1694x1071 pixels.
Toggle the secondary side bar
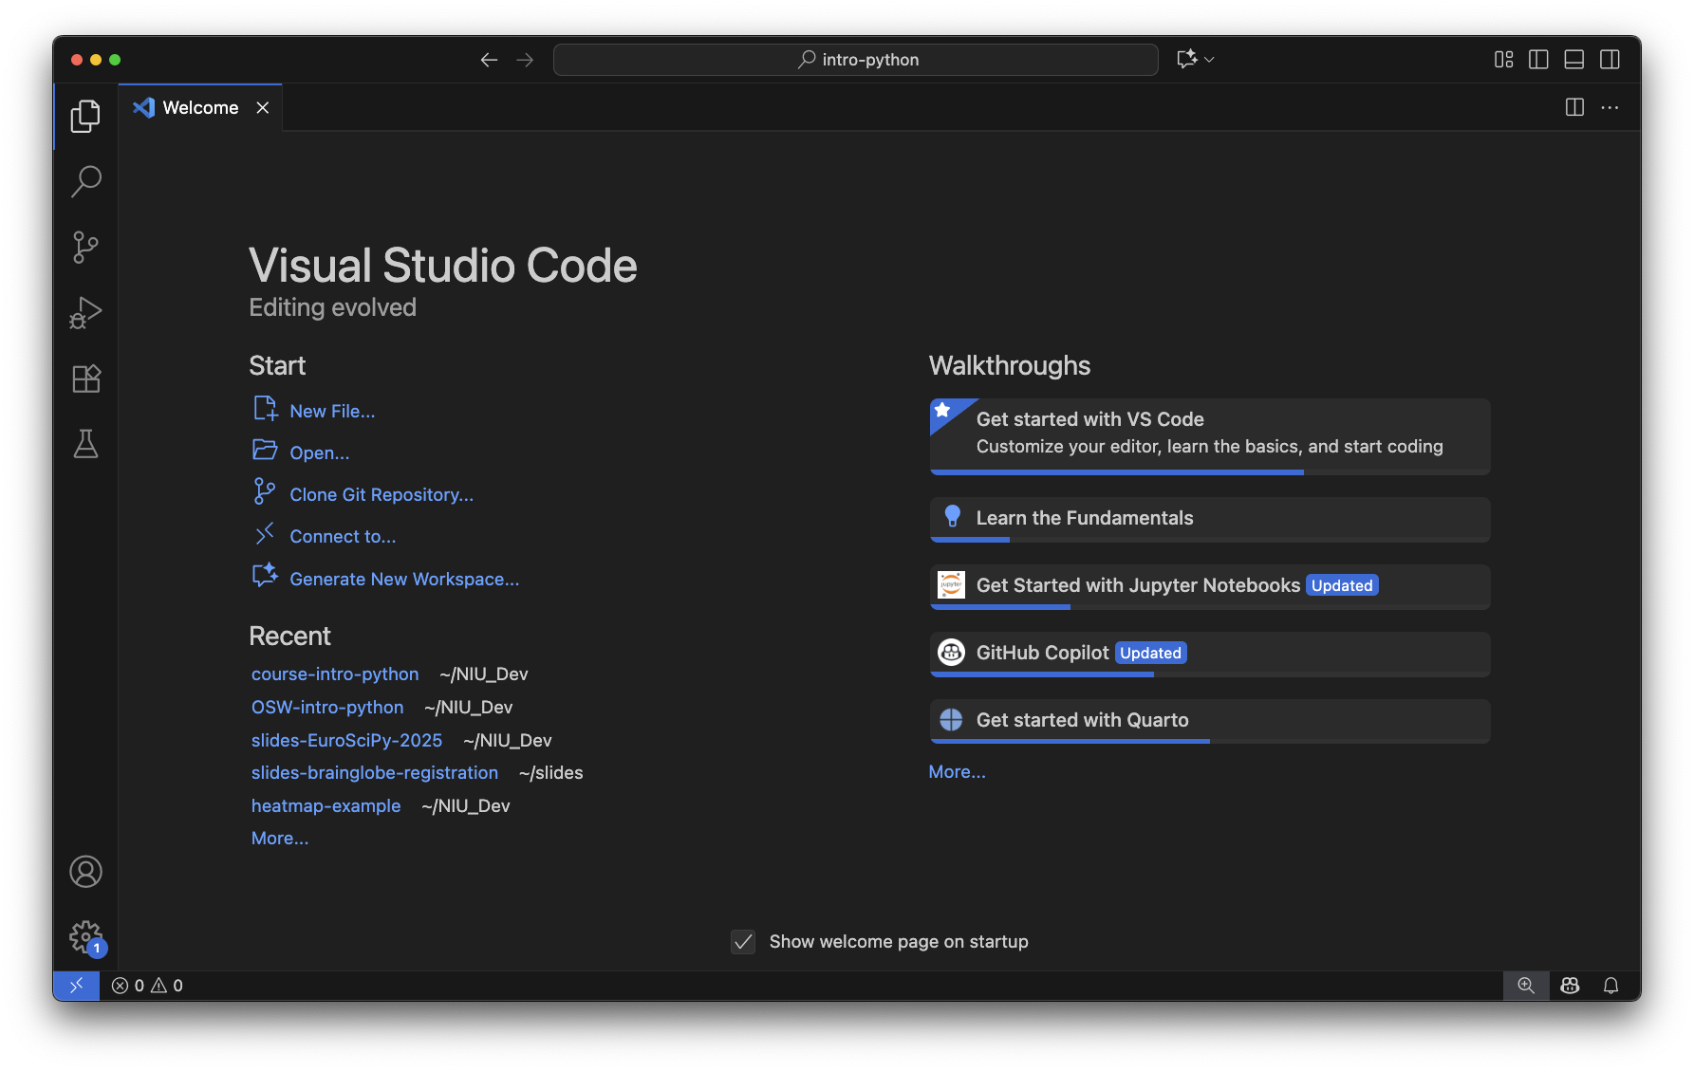click(x=1610, y=60)
